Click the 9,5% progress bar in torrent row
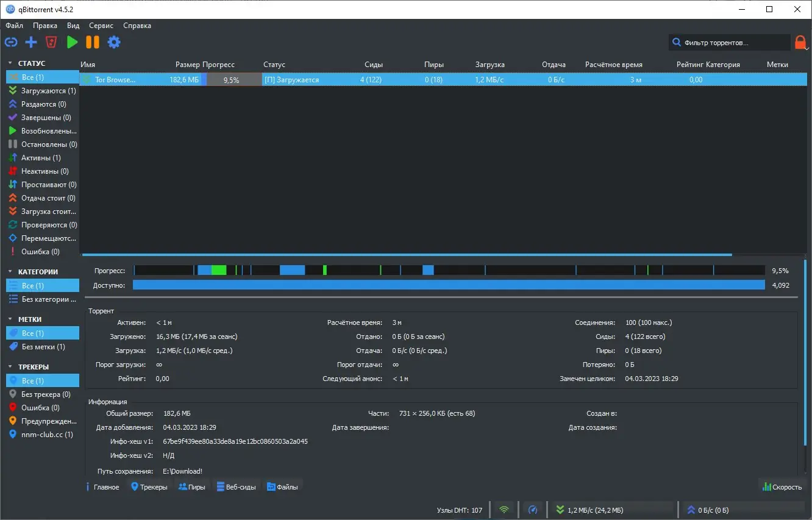The width and height of the screenshot is (812, 520). [231, 80]
